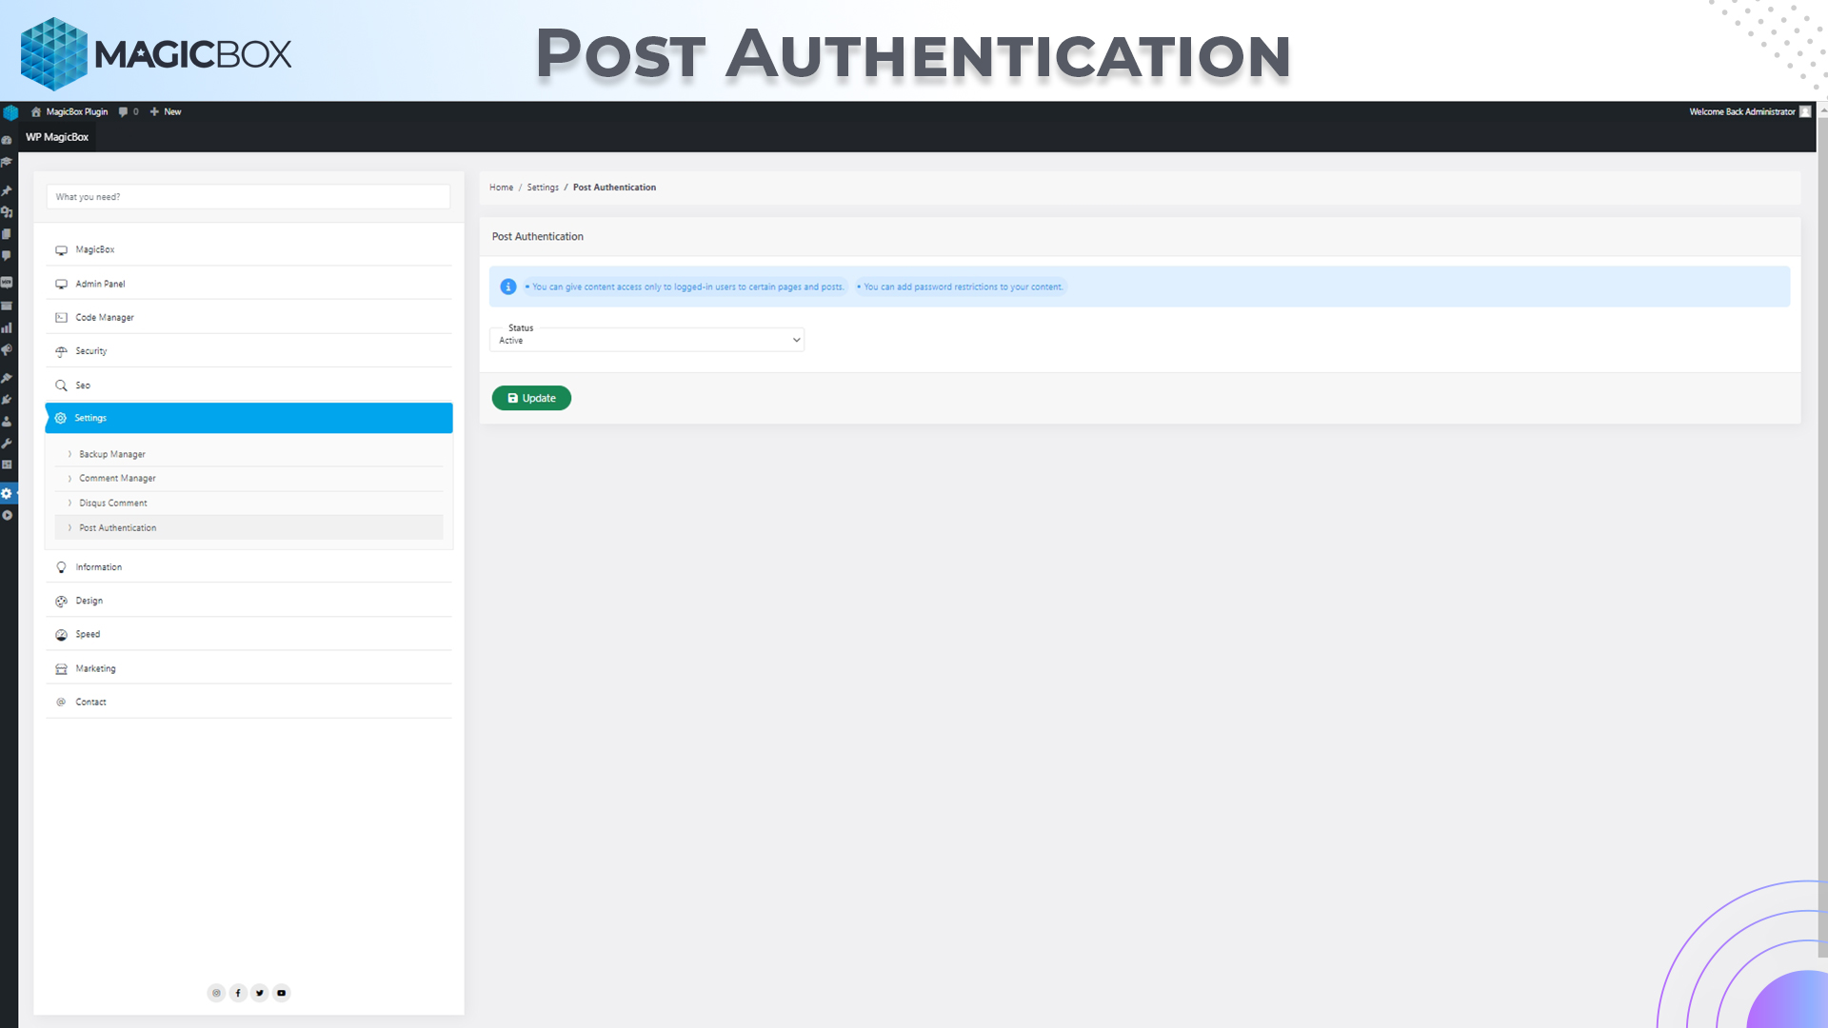Open the bar chart analytics icon in sidebar
The width and height of the screenshot is (1828, 1028).
(x=7, y=327)
